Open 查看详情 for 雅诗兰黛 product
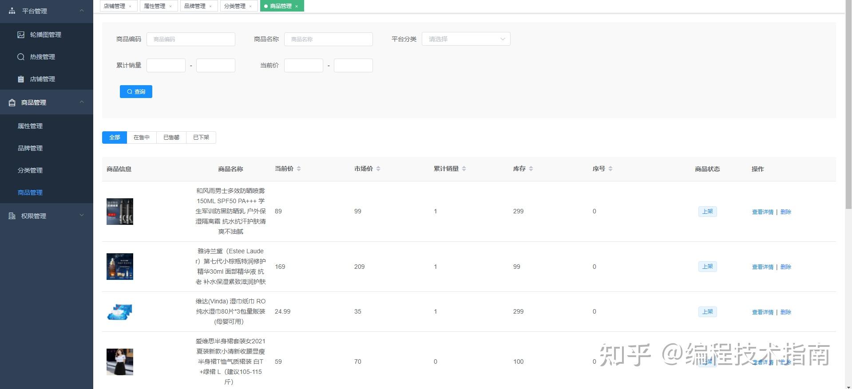This screenshot has width=852, height=389. click(x=762, y=267)
